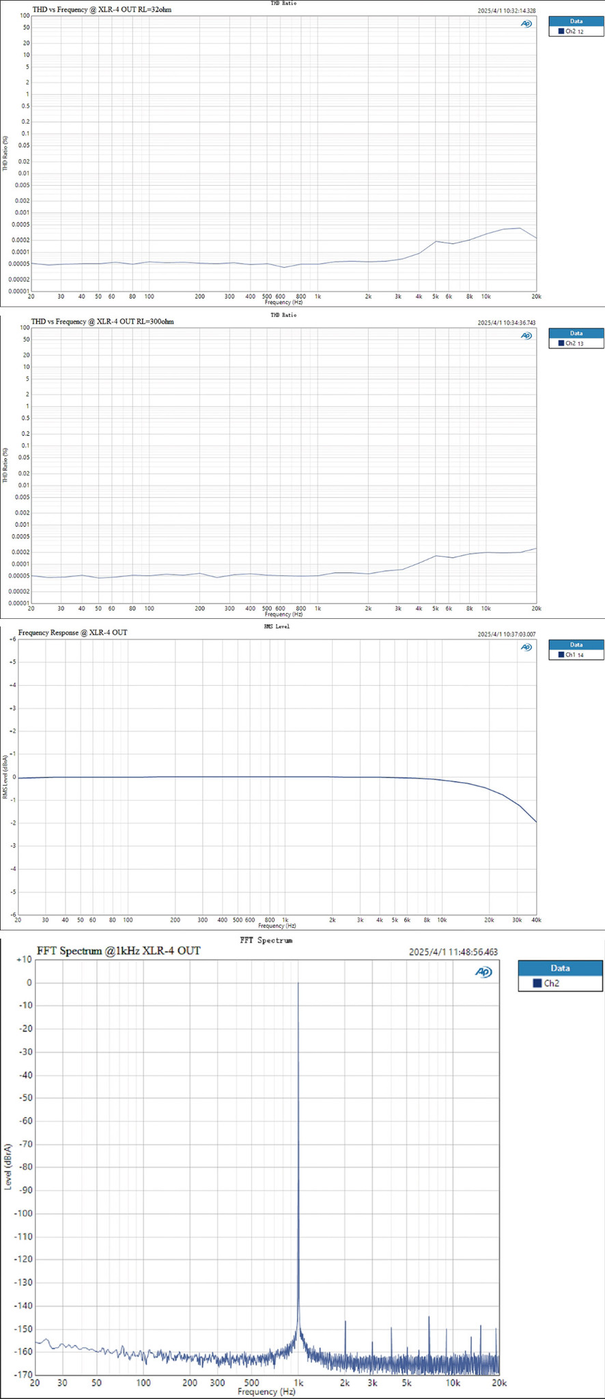605x1399 pixels.
Task: Click the 'RMS Level (dBrA)' vertical axis label
Action: click(x=6, y=777)
